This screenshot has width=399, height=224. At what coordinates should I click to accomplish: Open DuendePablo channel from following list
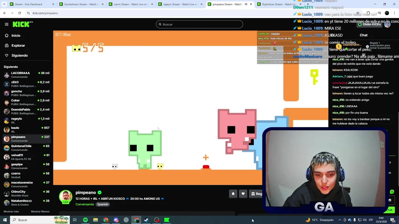(26, 111)
